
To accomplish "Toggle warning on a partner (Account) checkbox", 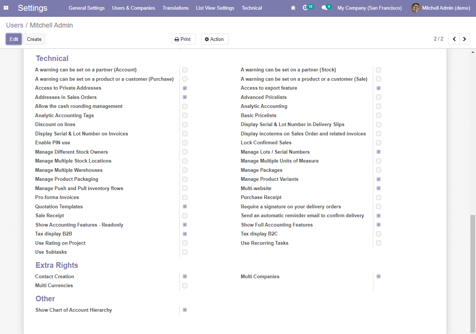I will pyautogui.click(x=185, y=70).
